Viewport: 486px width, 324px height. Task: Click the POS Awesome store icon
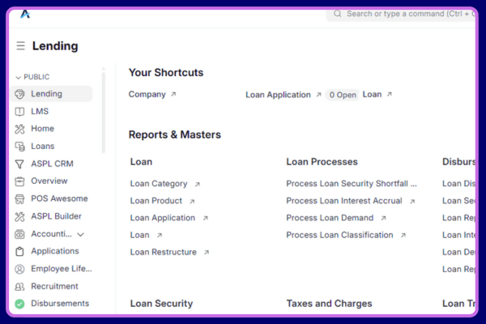click(20, 198)
